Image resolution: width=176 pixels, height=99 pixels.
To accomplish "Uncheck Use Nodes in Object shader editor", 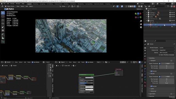I will (x=86, y=62).
